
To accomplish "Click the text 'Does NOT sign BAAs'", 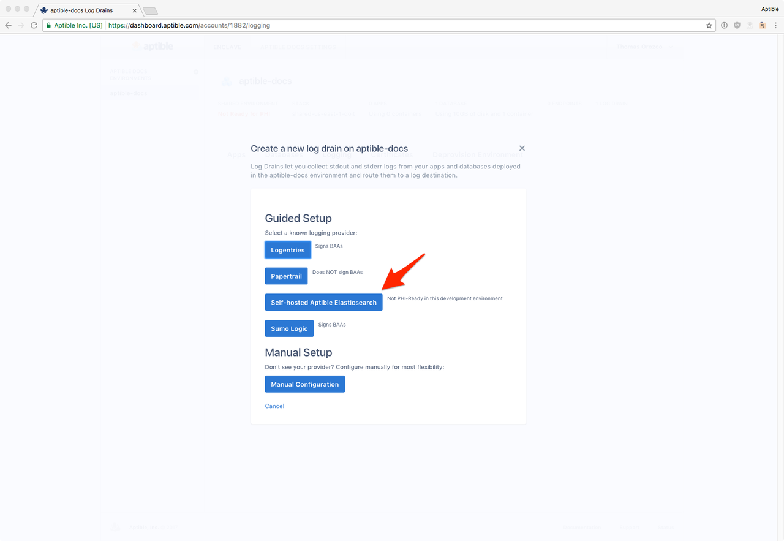I will pos(337,272).
